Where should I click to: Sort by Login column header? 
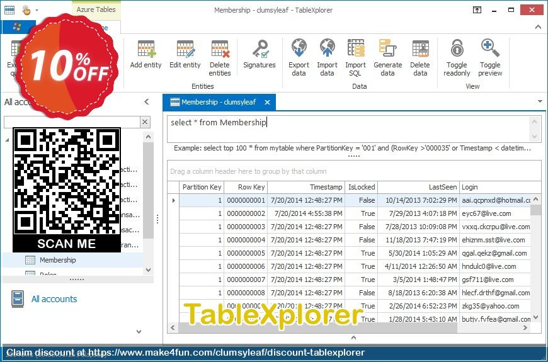pos(500,187)
